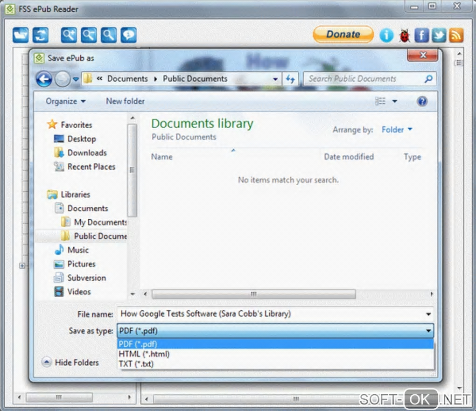The image size is (476, 411).
Task: Expand the address bar history dropdown
Action: 275,79
